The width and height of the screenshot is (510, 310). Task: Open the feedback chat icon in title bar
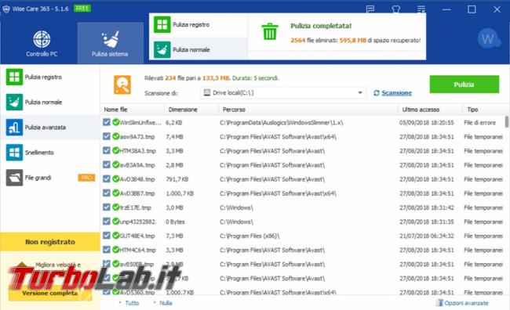coord(370,9)
